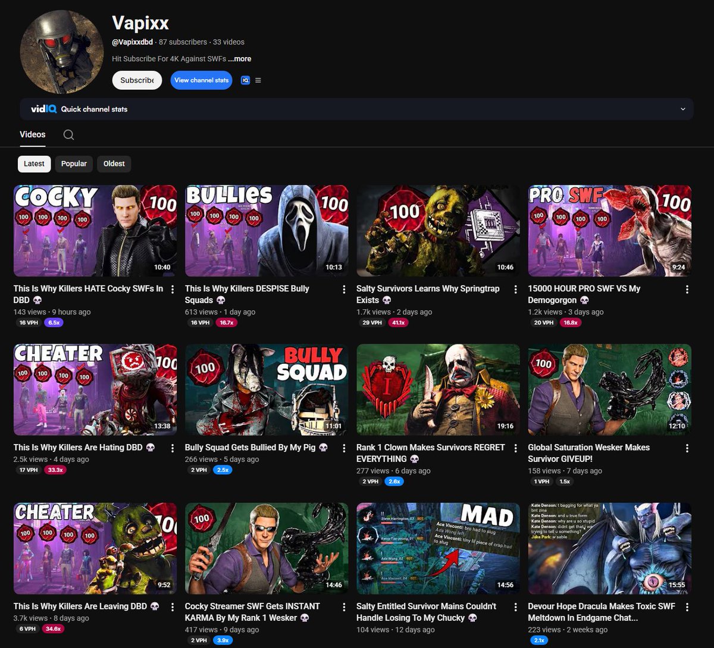Click the 20 VPH badge
The image size is (714, 648).
(543, 323)
